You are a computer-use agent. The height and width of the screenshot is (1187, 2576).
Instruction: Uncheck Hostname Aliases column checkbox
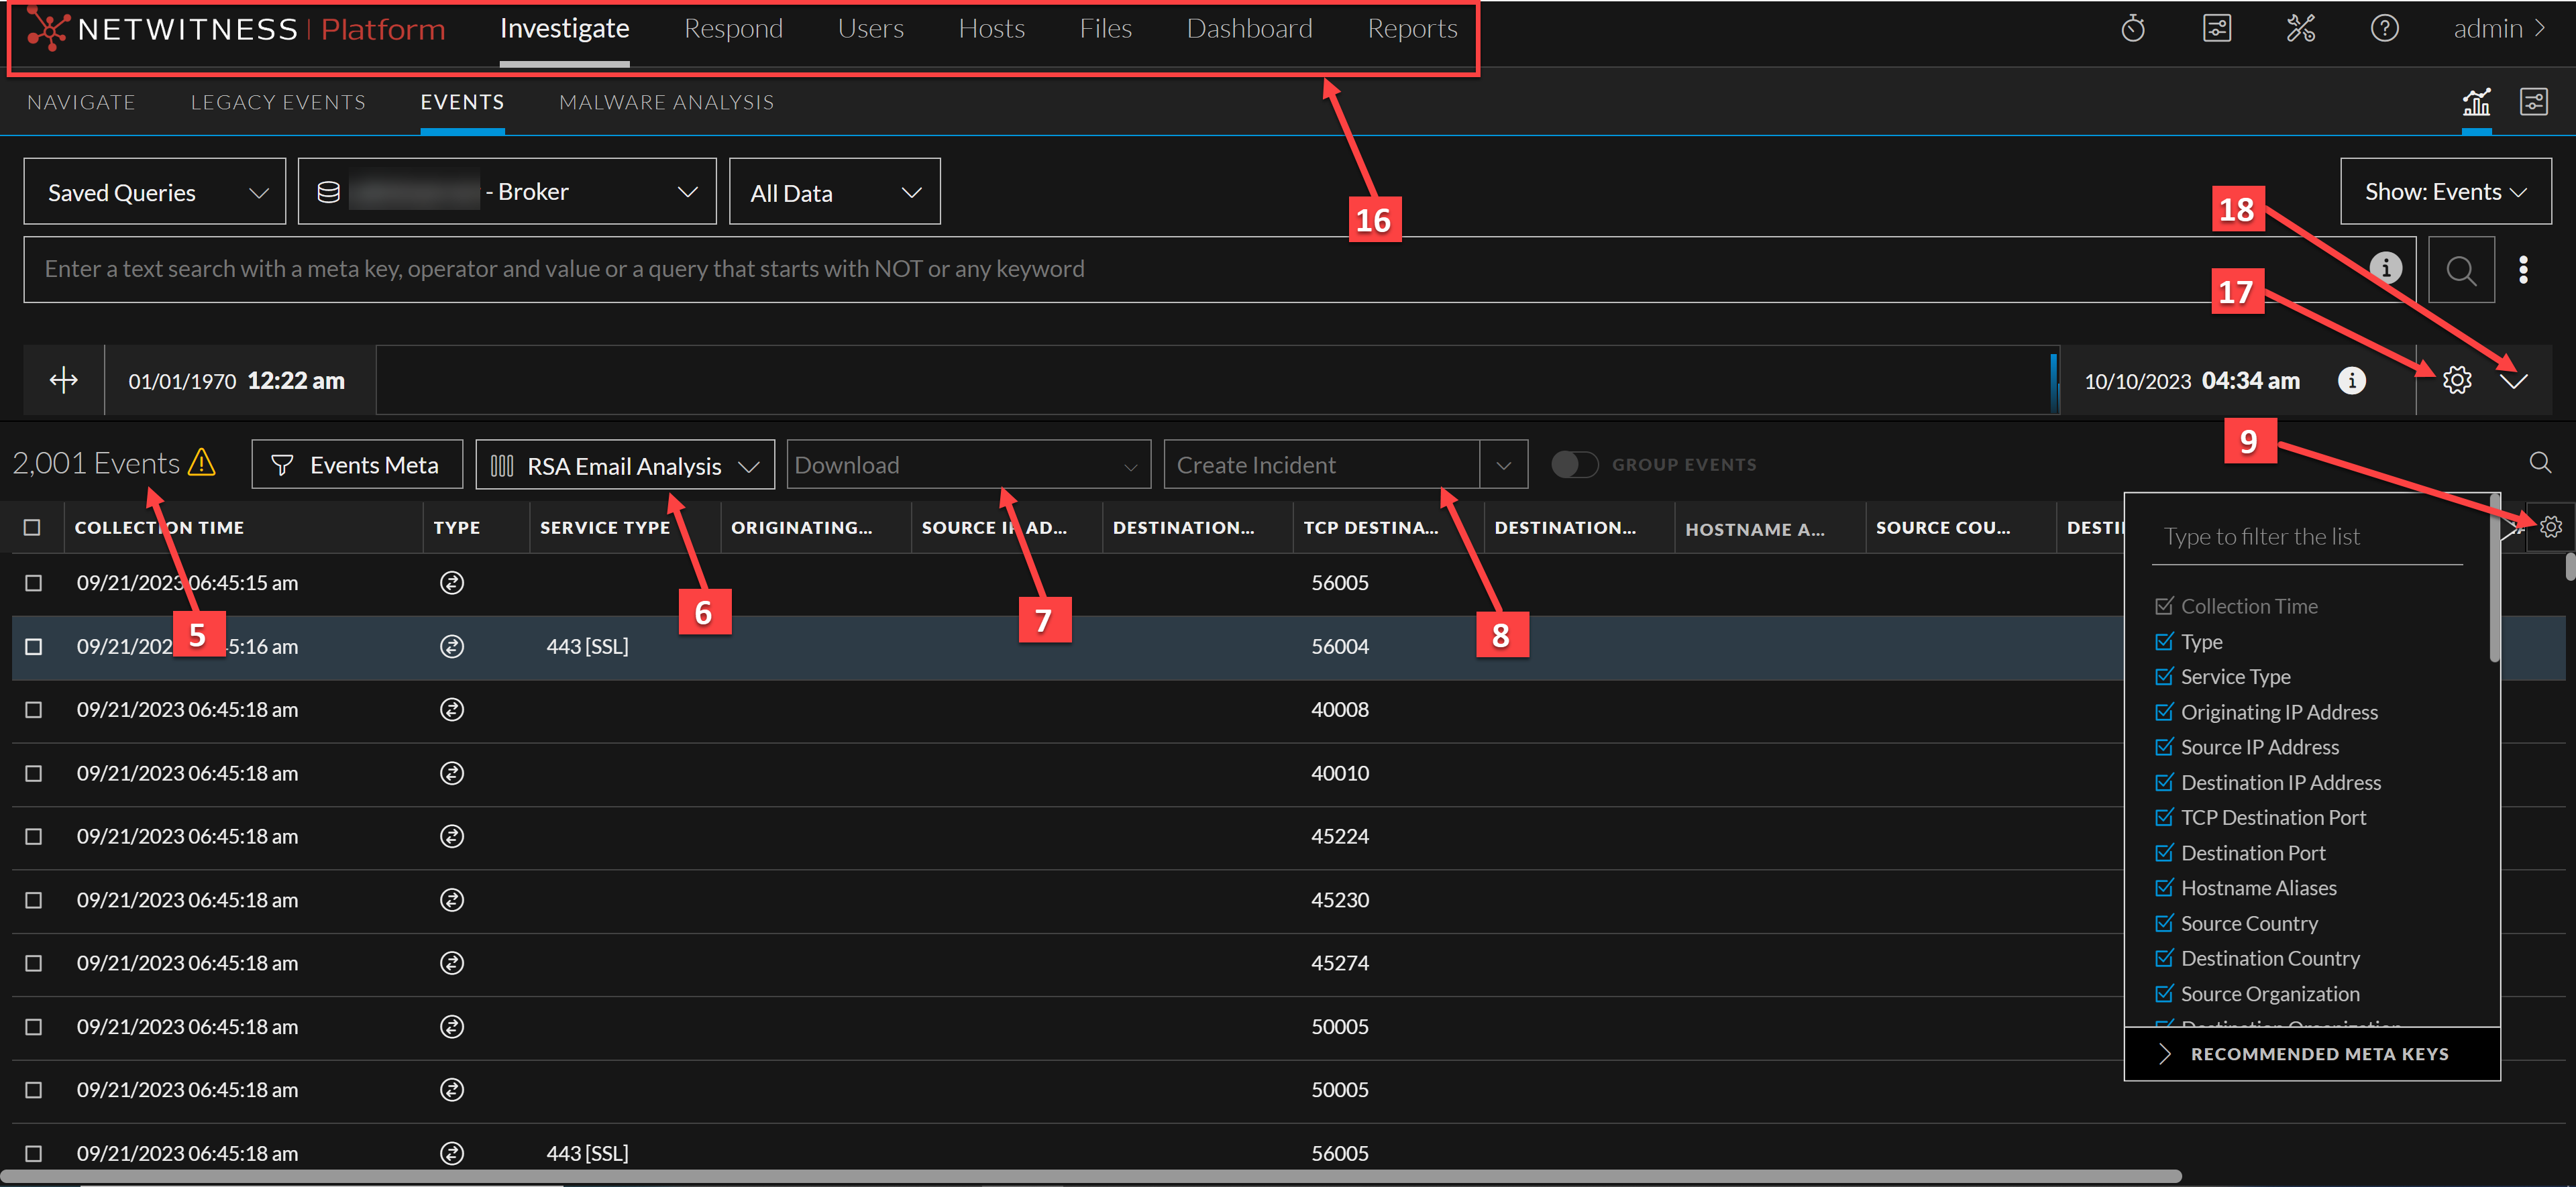coord(2164,888)
